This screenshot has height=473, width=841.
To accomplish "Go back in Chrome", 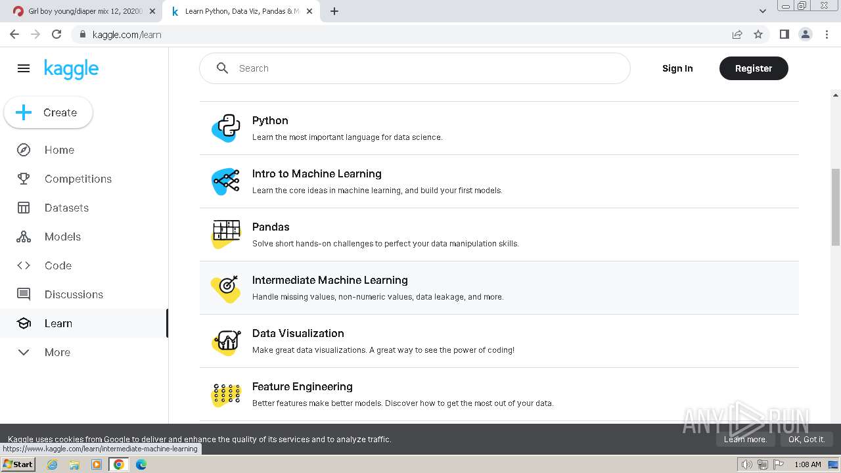I will click(14, 34).
